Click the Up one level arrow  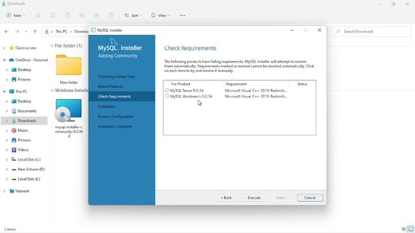click(35, 32)
